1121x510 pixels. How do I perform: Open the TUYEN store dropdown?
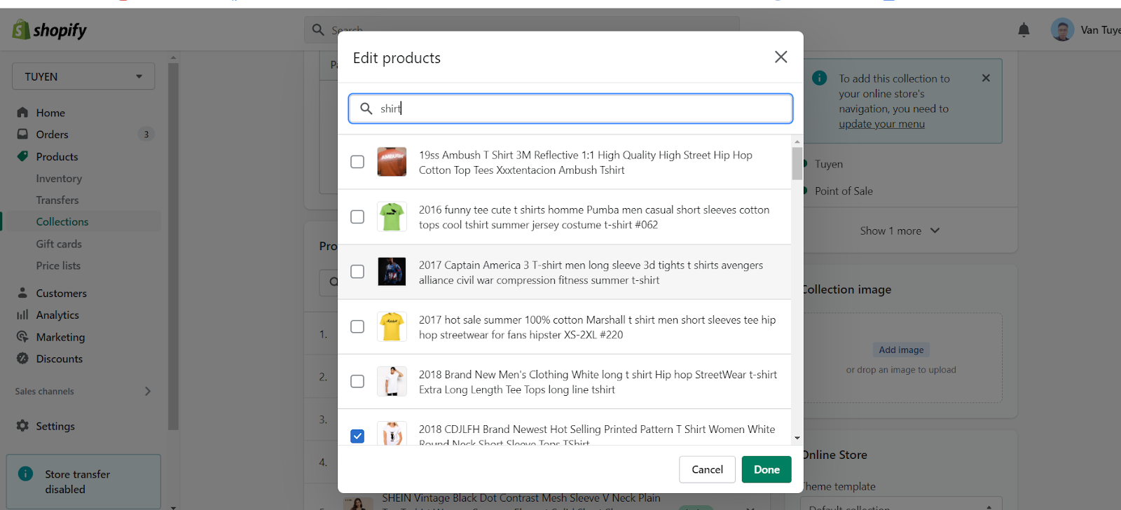(83, 76)
